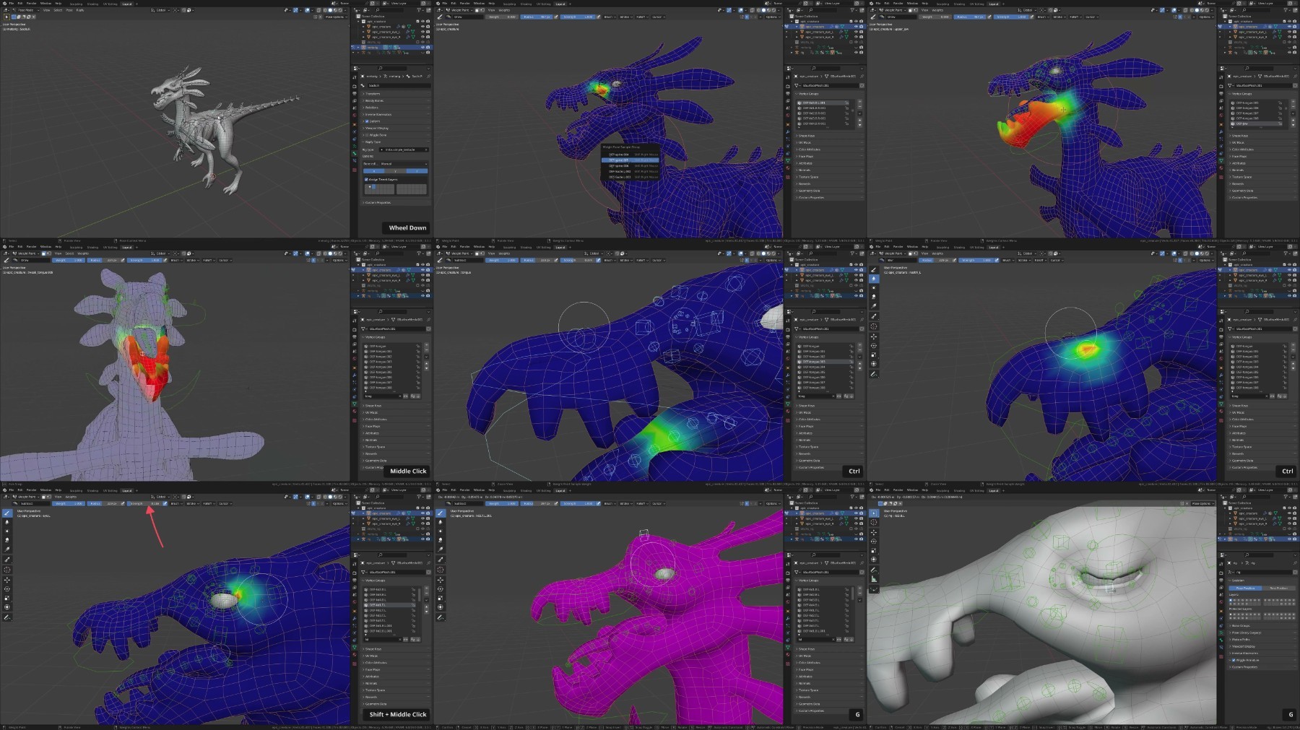Viewport: 1300px width, 730px height.
Task: Disable the Wiggle Armature checkbox
Action: tap(1234, 660)
